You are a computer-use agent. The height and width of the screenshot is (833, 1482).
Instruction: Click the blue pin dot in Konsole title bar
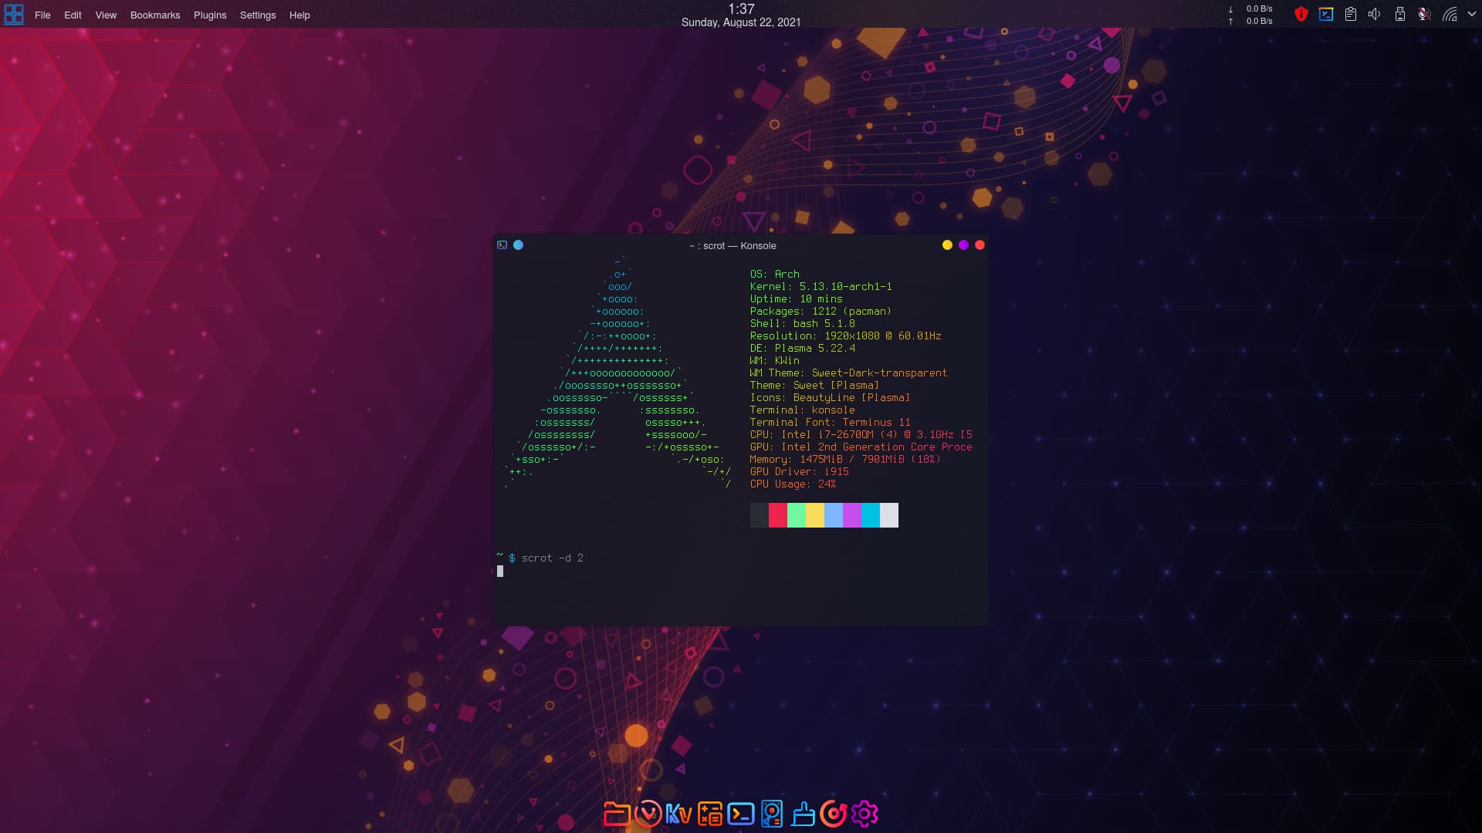point(519,245)
